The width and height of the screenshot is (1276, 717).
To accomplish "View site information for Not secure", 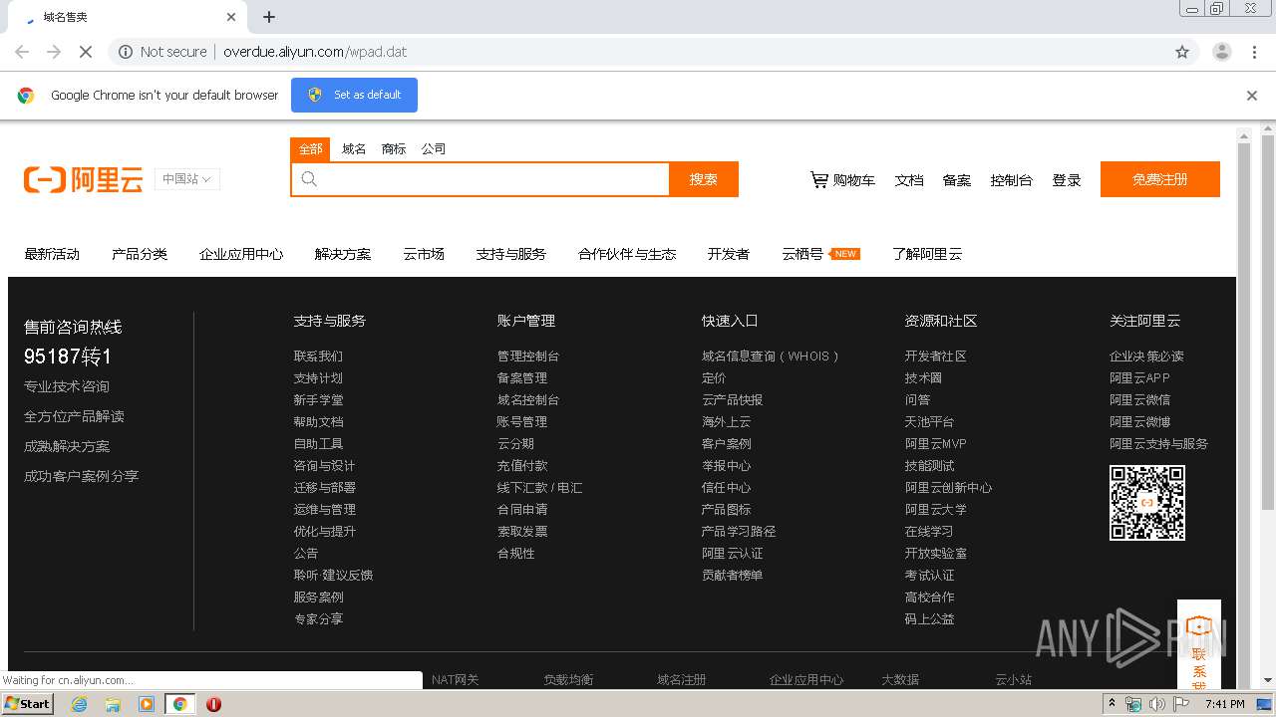I will click(x=162, y=52).
